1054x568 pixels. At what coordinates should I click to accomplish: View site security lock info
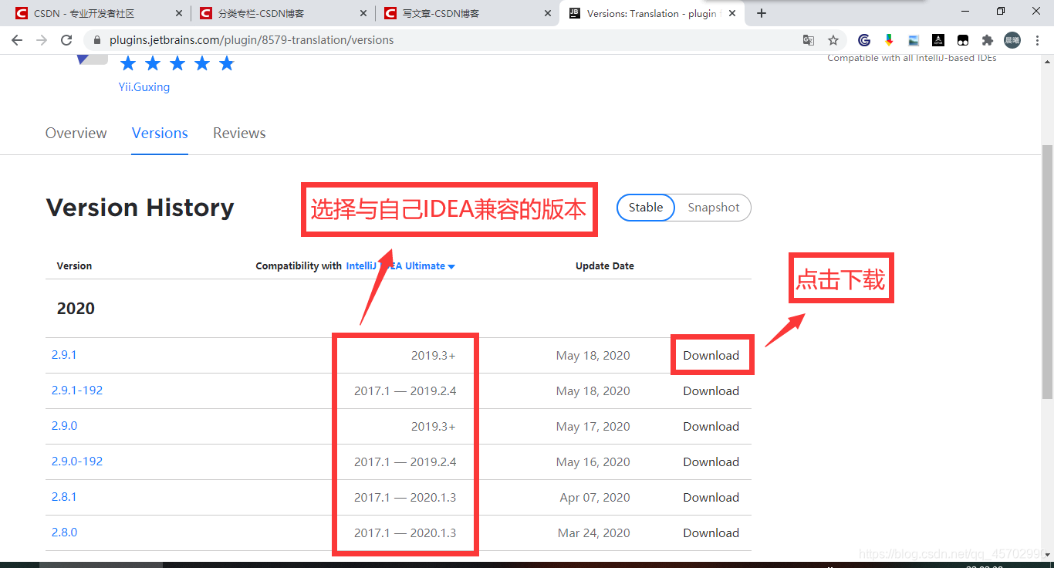coord(96,40)
